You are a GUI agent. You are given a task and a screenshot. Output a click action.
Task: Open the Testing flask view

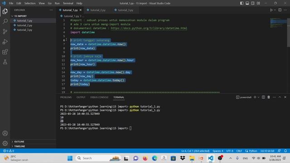click(5, 62)
